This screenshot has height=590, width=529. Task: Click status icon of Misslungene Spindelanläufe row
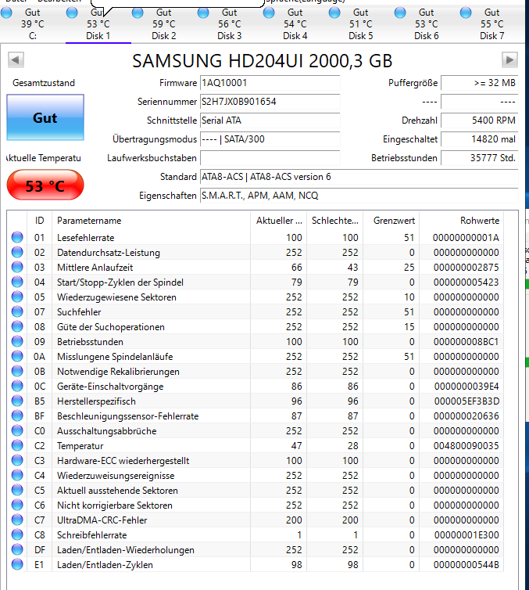point(17,356)
